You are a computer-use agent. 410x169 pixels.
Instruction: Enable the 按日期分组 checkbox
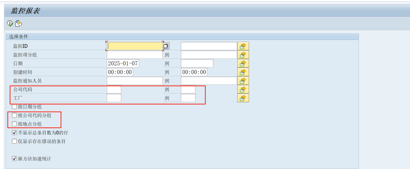[14, 106]
